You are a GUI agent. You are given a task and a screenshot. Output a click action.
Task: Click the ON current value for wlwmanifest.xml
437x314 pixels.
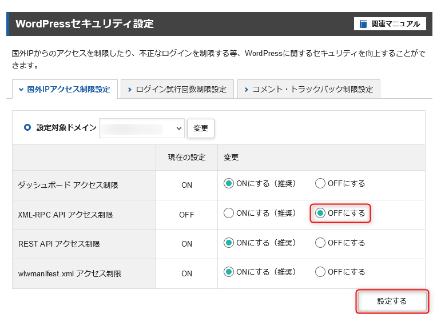pos(186,273)
